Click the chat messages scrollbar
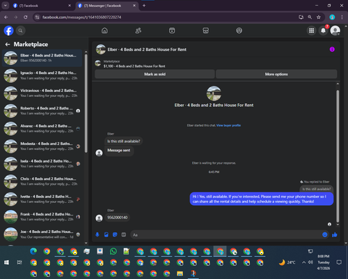 [x=338, y=156]
